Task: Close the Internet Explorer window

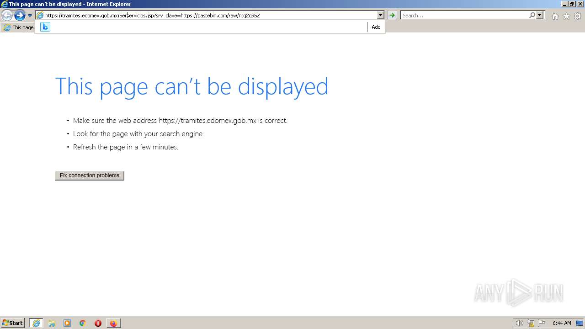Action: pyautogui.click(x=580, y=4)
